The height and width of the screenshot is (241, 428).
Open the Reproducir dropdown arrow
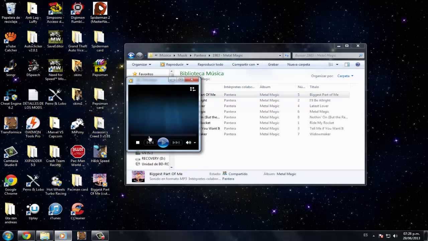pos(187,65)
